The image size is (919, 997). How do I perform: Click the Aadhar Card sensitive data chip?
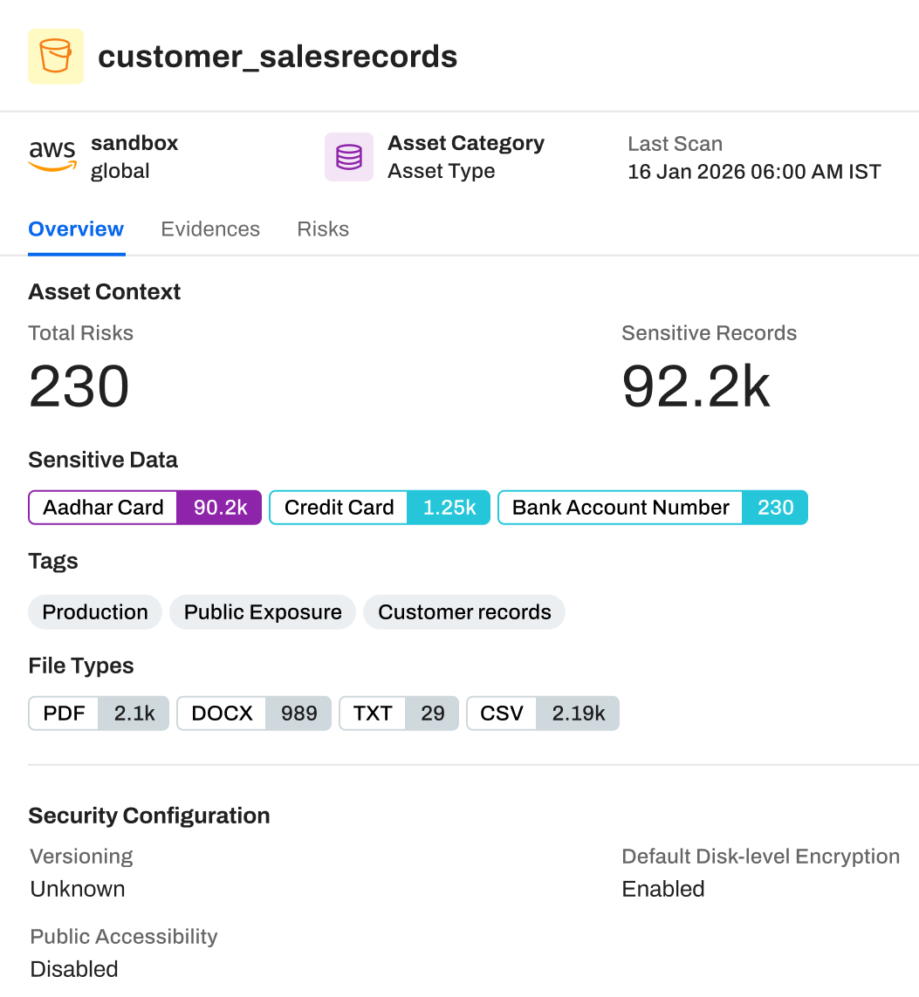(x=145, y=508)
